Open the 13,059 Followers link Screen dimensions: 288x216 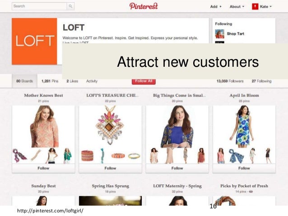click(230, 81)
